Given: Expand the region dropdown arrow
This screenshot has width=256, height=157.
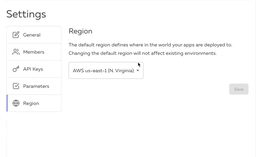Looking at the screenshot, I should 138,70.
